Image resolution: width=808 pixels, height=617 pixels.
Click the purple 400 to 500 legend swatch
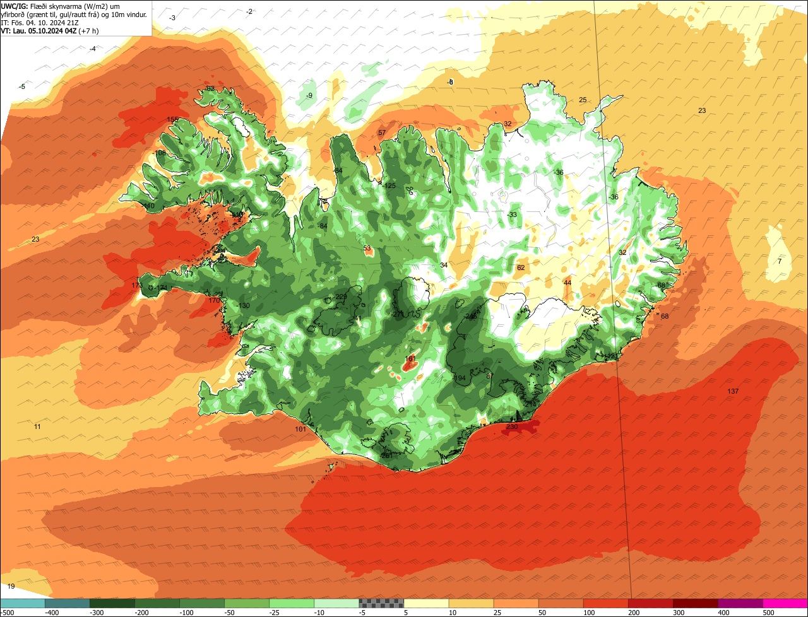[740, 603]
